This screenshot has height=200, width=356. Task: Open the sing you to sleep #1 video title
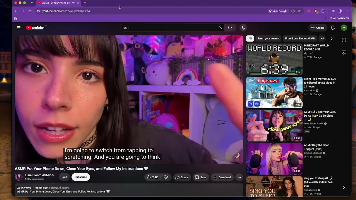[x=318, y=182]
